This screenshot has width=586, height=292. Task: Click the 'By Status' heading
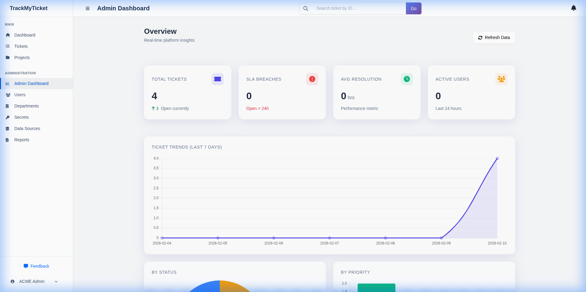point(164,272)
